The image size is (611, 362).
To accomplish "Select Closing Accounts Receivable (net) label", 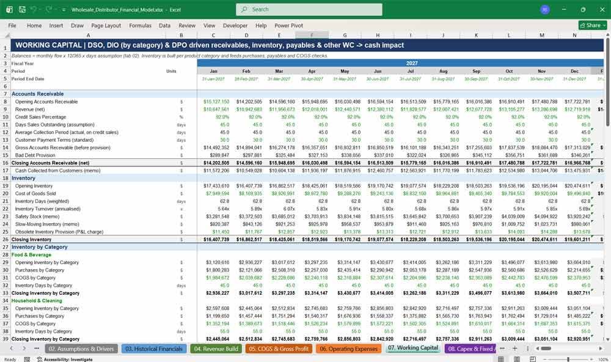I will point(50,163).
